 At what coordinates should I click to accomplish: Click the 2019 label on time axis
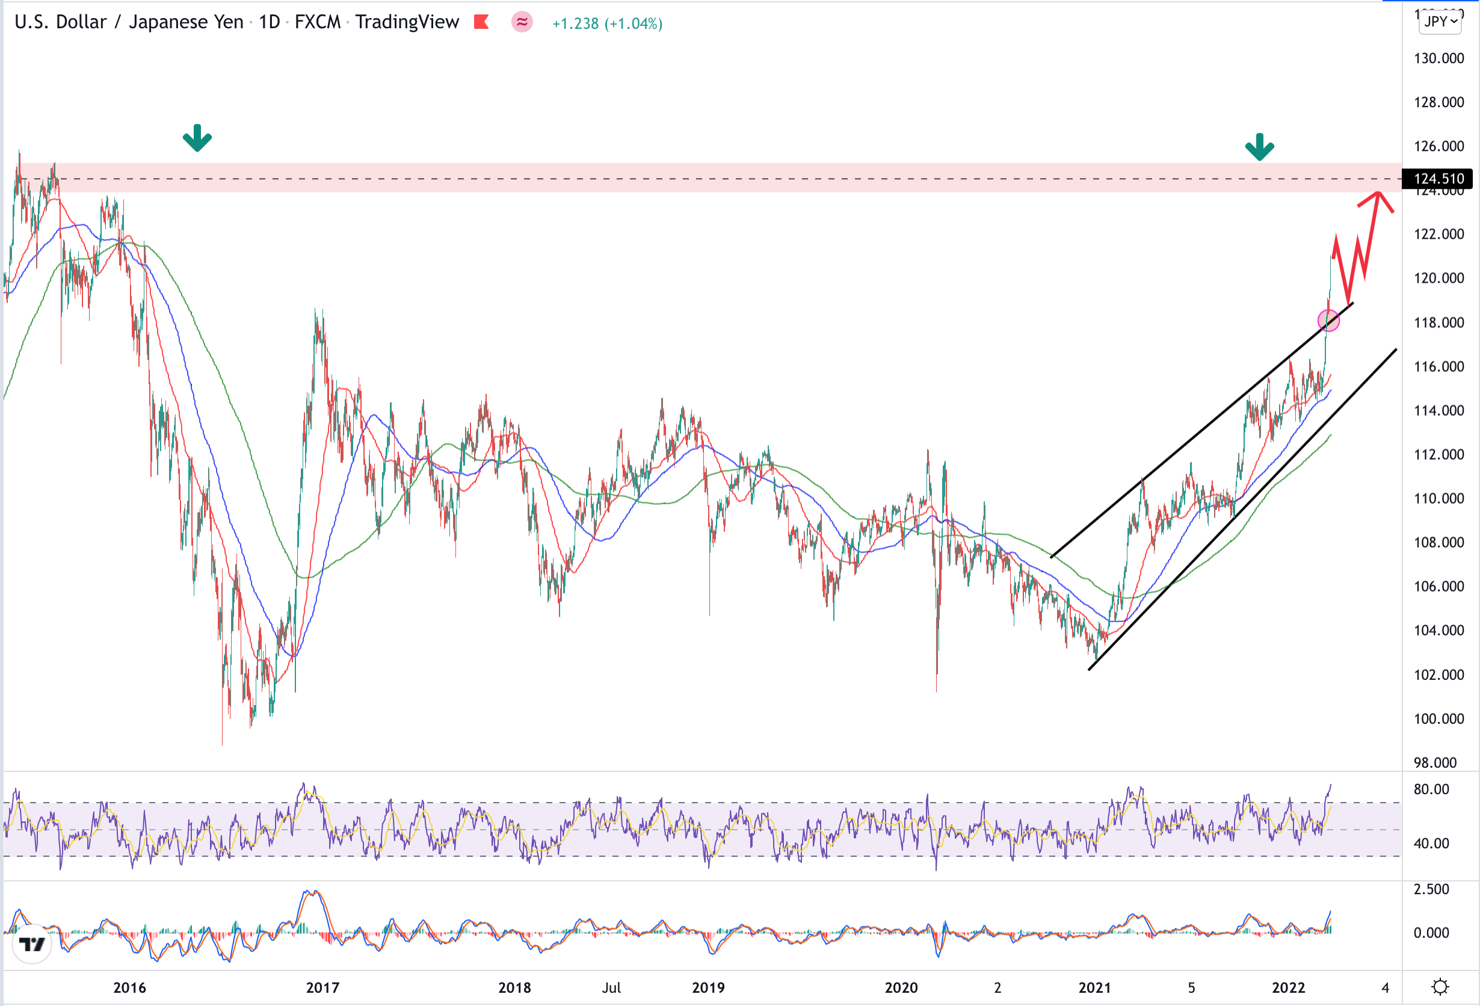click(x=708, y=987)
